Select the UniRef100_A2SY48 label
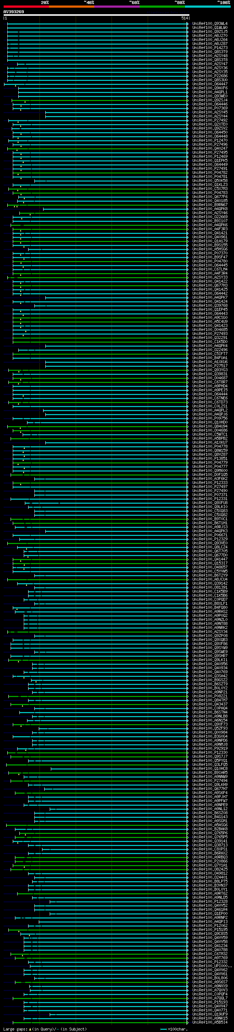The height and width of the screenshot is (1032, 234). (x=210, y=56)
